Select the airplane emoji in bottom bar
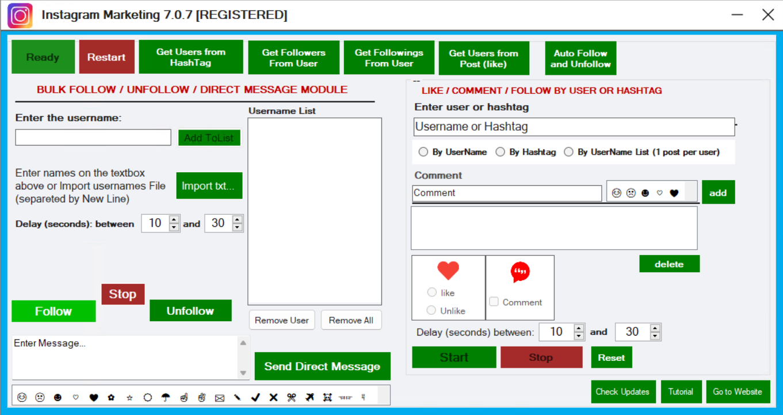This screenshot has width=783, height=415. tap(310, 397)
